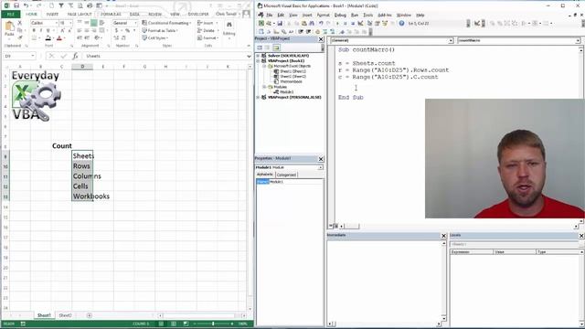Open the VBA editor File menu

click(x=269, y=16)
